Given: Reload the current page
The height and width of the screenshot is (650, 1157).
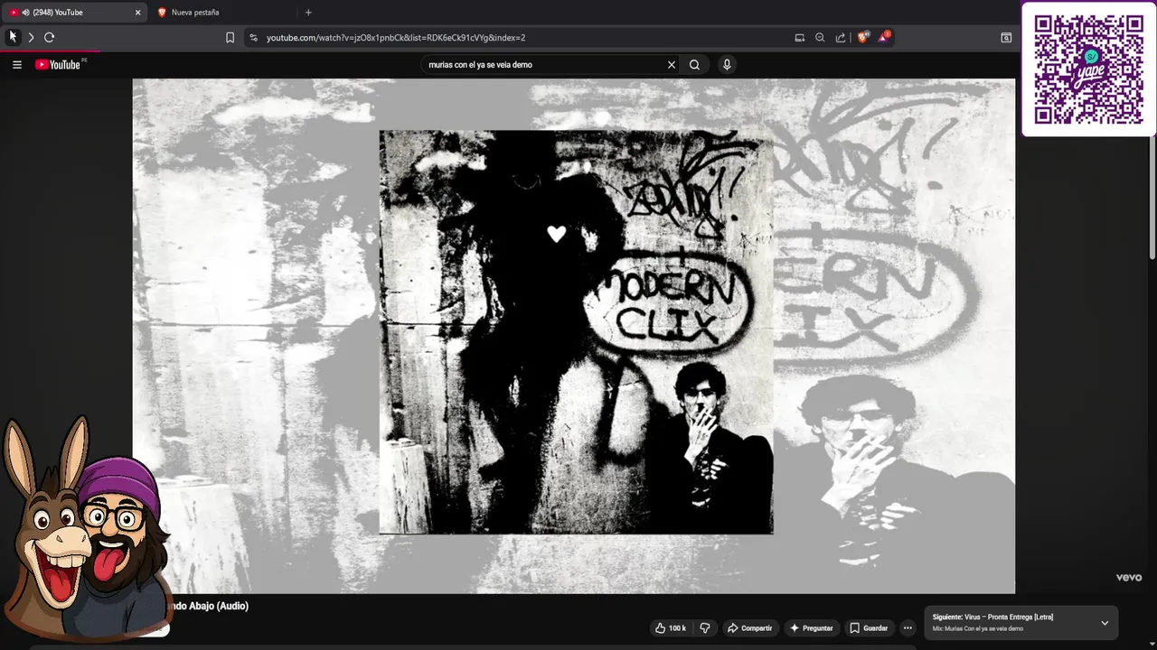Looking at the screenshot, I should click(50, 38).
